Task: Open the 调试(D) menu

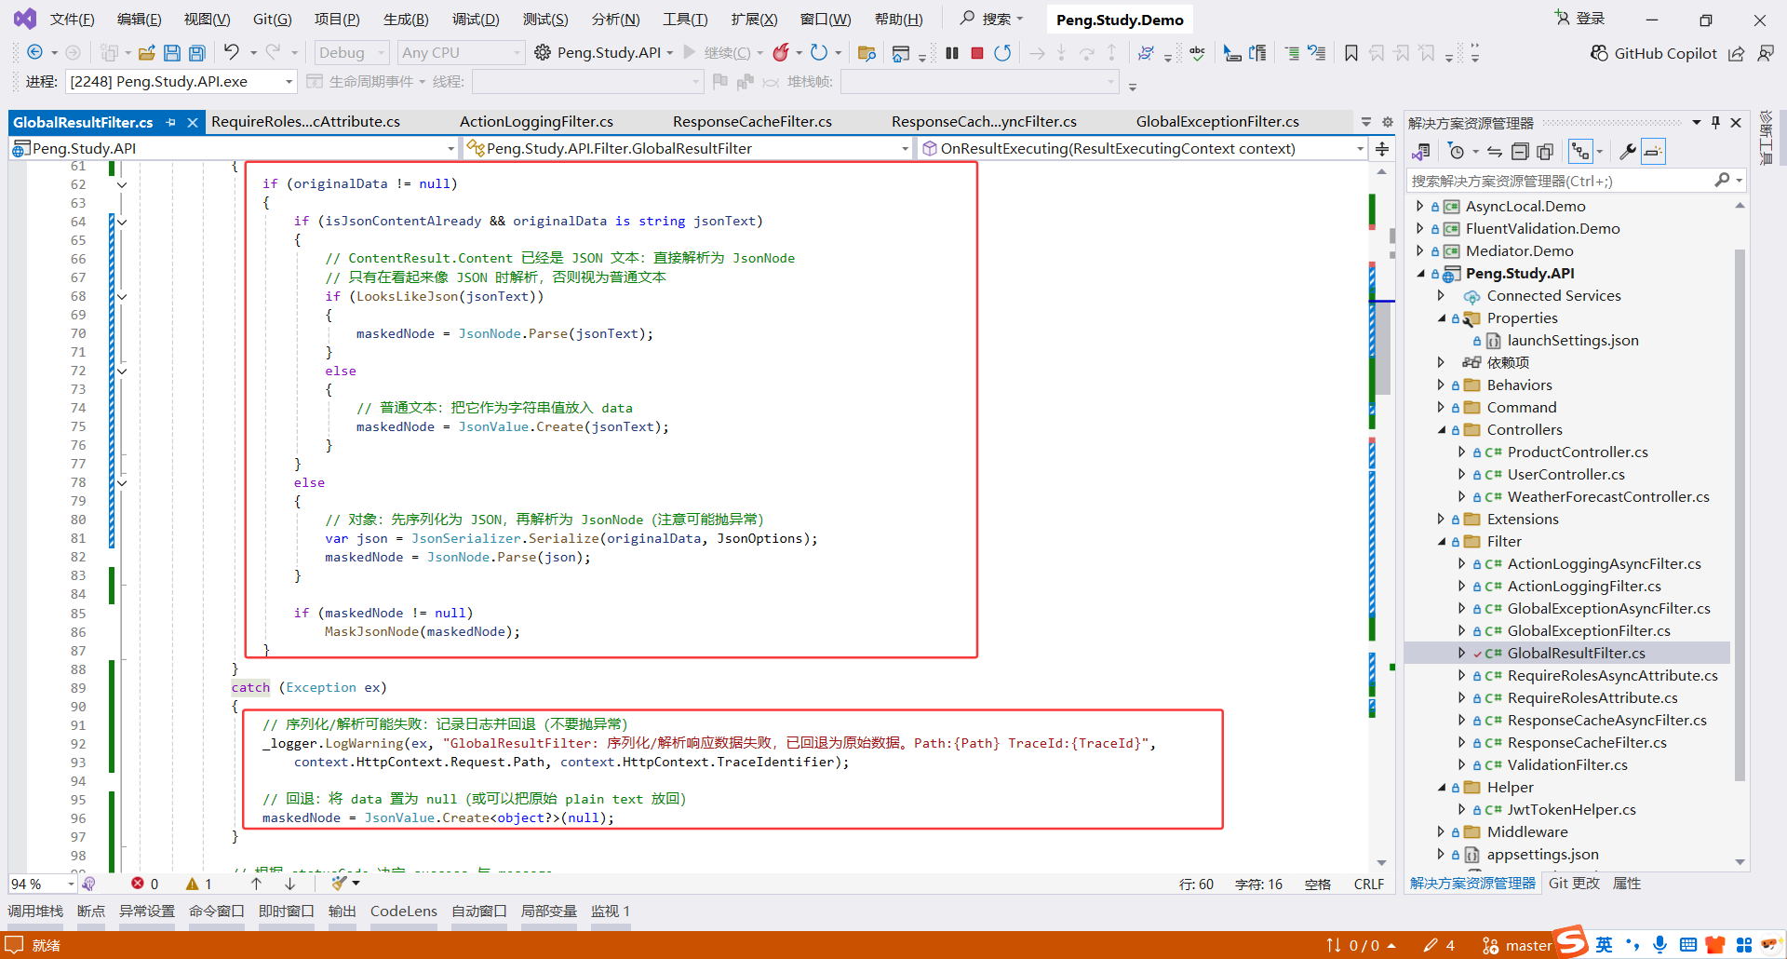Action: click(475, 20)
